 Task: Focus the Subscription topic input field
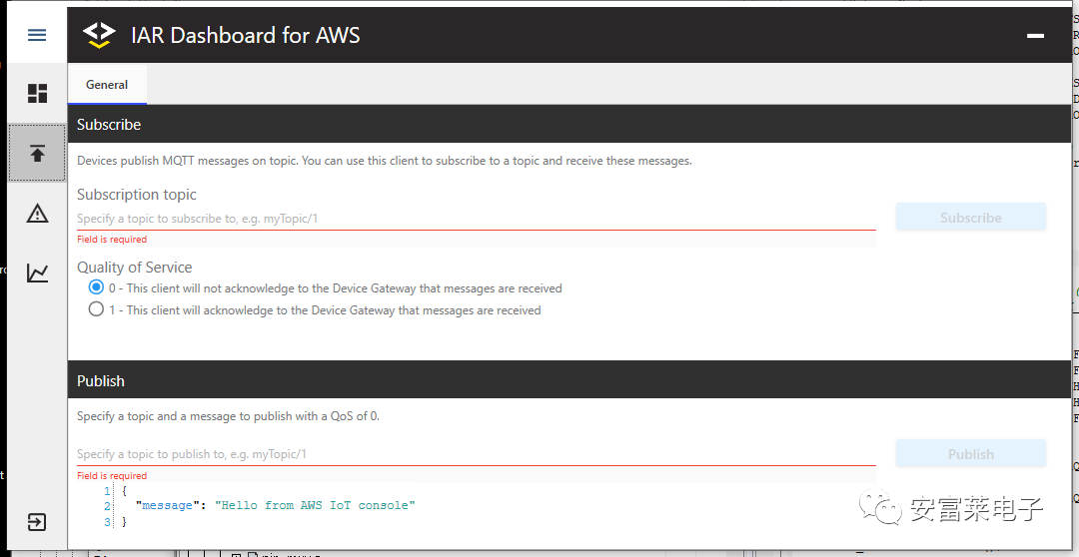tap(476, 219)
